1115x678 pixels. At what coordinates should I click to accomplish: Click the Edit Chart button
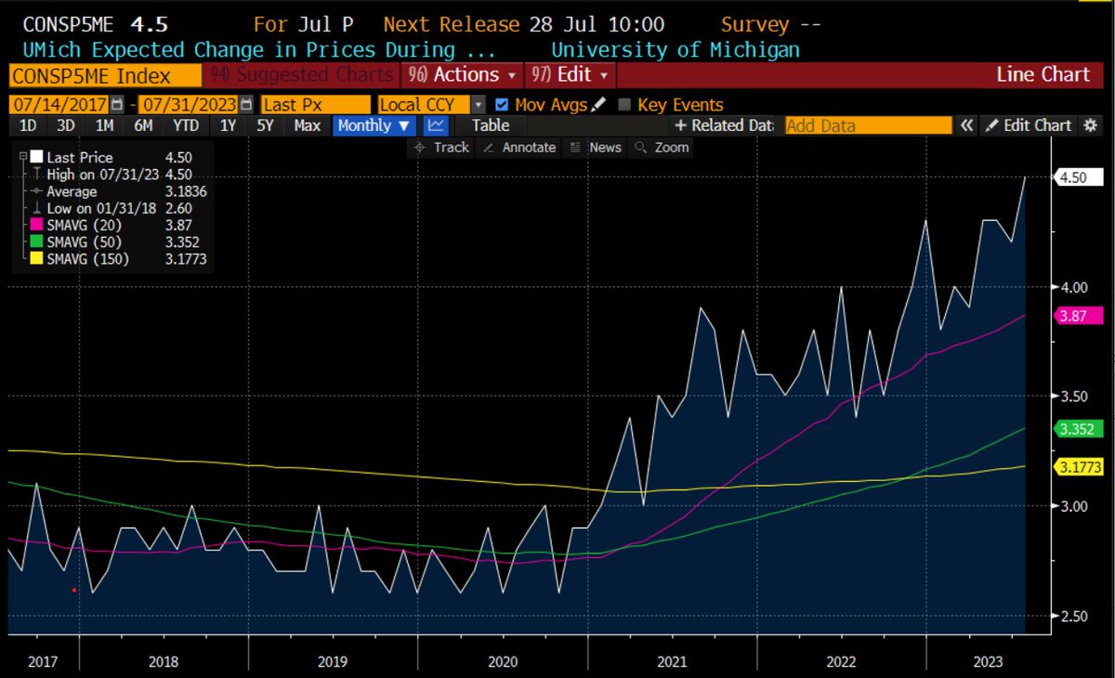coord(1029,125)
